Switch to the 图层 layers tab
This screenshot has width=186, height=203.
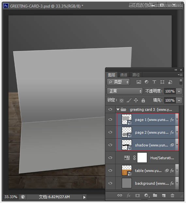tap(112, 75)
